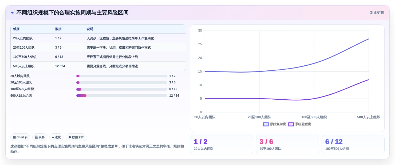The width and height of the screenshot is (395, 165).
Task: Click the y-axis value 30
Action: (200, 31)
